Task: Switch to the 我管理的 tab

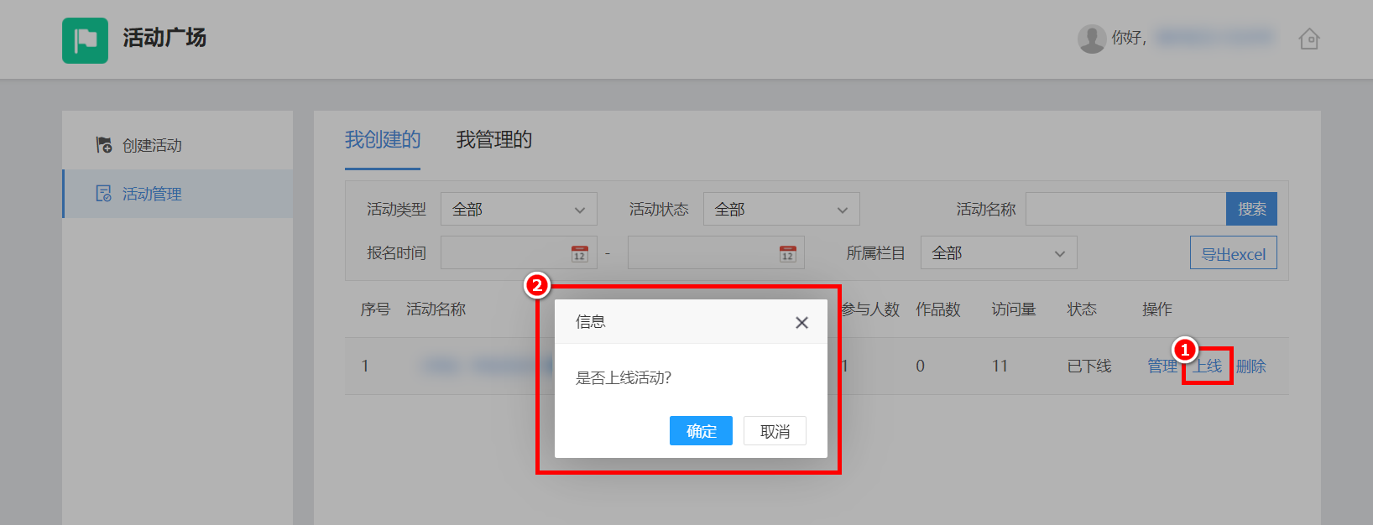Action: 493,140
